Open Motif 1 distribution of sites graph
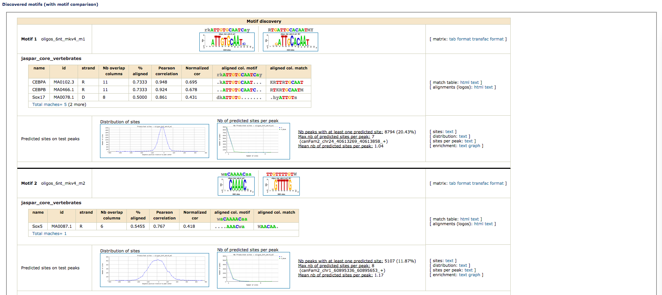 [155, 141]
